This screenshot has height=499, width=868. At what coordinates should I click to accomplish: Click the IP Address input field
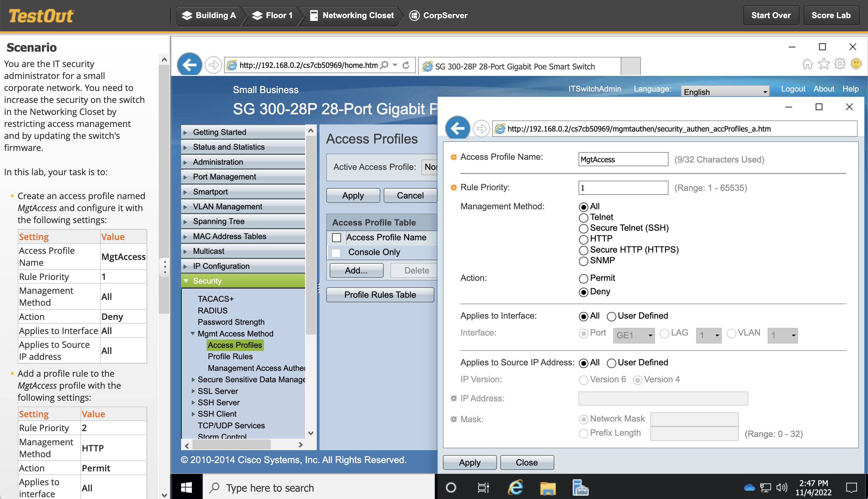coord(663,398)
